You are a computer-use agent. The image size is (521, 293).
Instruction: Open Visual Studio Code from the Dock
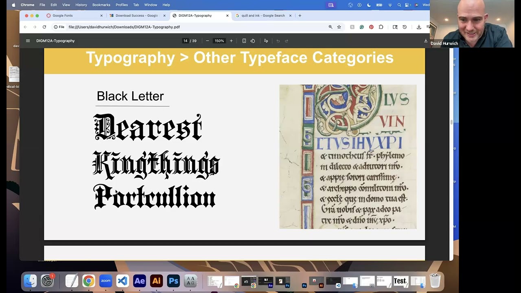(x=123, y=281)
